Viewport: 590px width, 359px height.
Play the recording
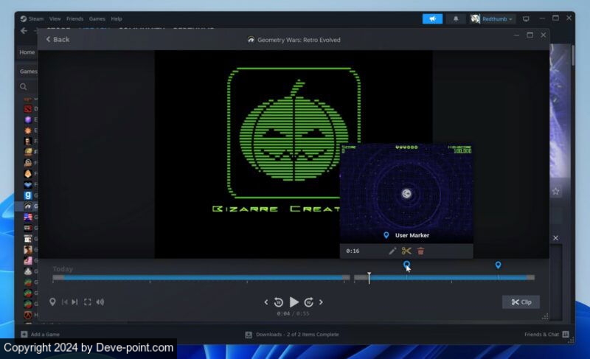[294, 302]
